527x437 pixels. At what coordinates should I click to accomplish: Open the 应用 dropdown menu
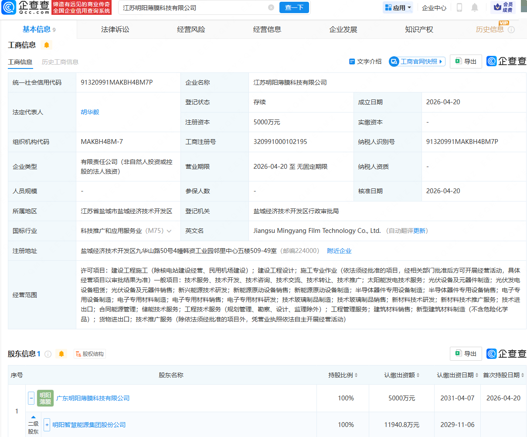pyautogui.click(x=398, y=7)
